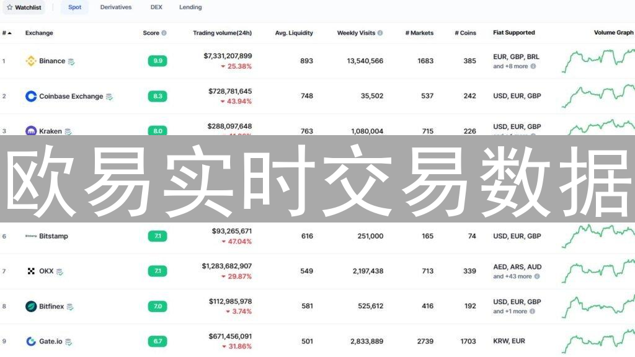
Task: Sort by Fiat Supported header
Action: click(x=513, y=32)
